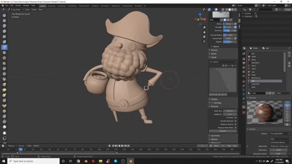Set brush direction to Add

(x=226, y=30)
